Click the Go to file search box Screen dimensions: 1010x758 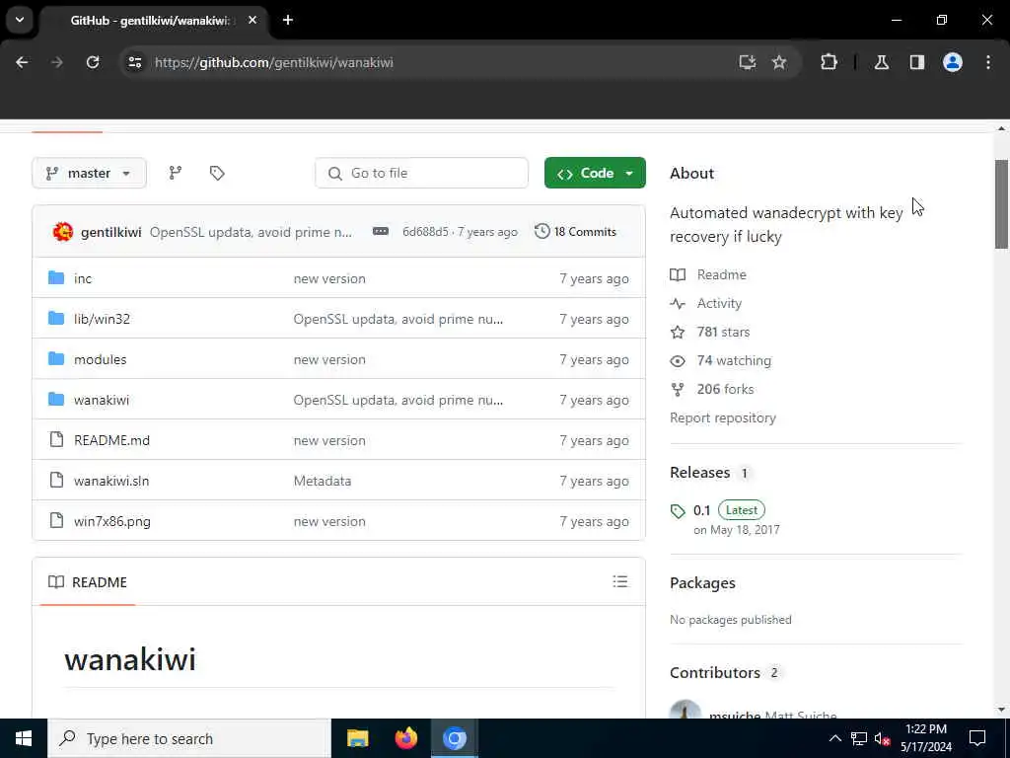coord(421,173)
